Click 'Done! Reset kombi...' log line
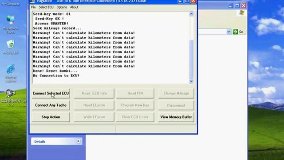 (x=55, y=71)
